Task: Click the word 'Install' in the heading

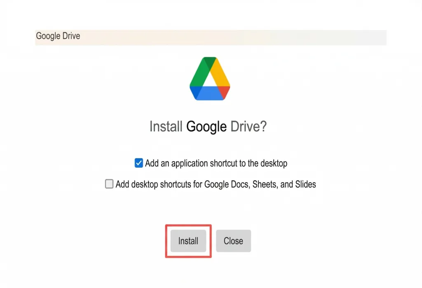Action: click(x=166, y=126)
